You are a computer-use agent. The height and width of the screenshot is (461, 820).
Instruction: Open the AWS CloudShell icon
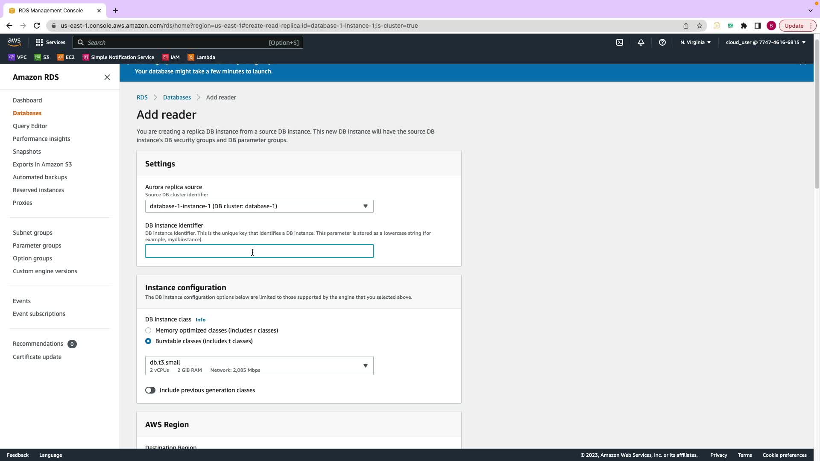(x=619, y=42)
